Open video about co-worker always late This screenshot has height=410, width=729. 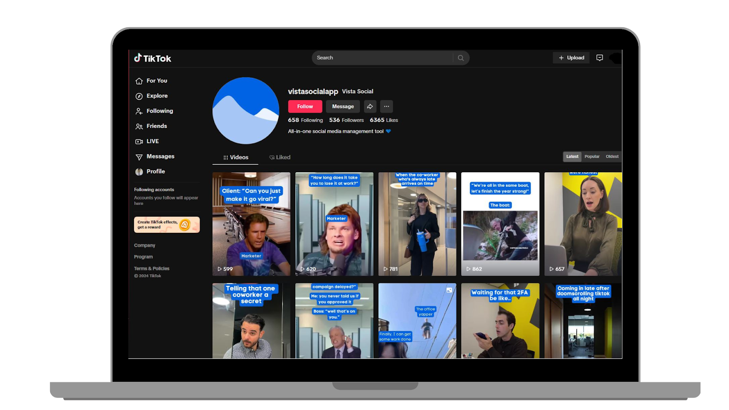(x=417, y=224)
